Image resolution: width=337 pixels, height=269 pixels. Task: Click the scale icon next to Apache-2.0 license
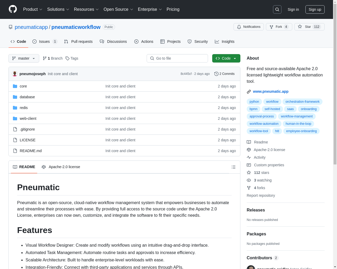249,150
